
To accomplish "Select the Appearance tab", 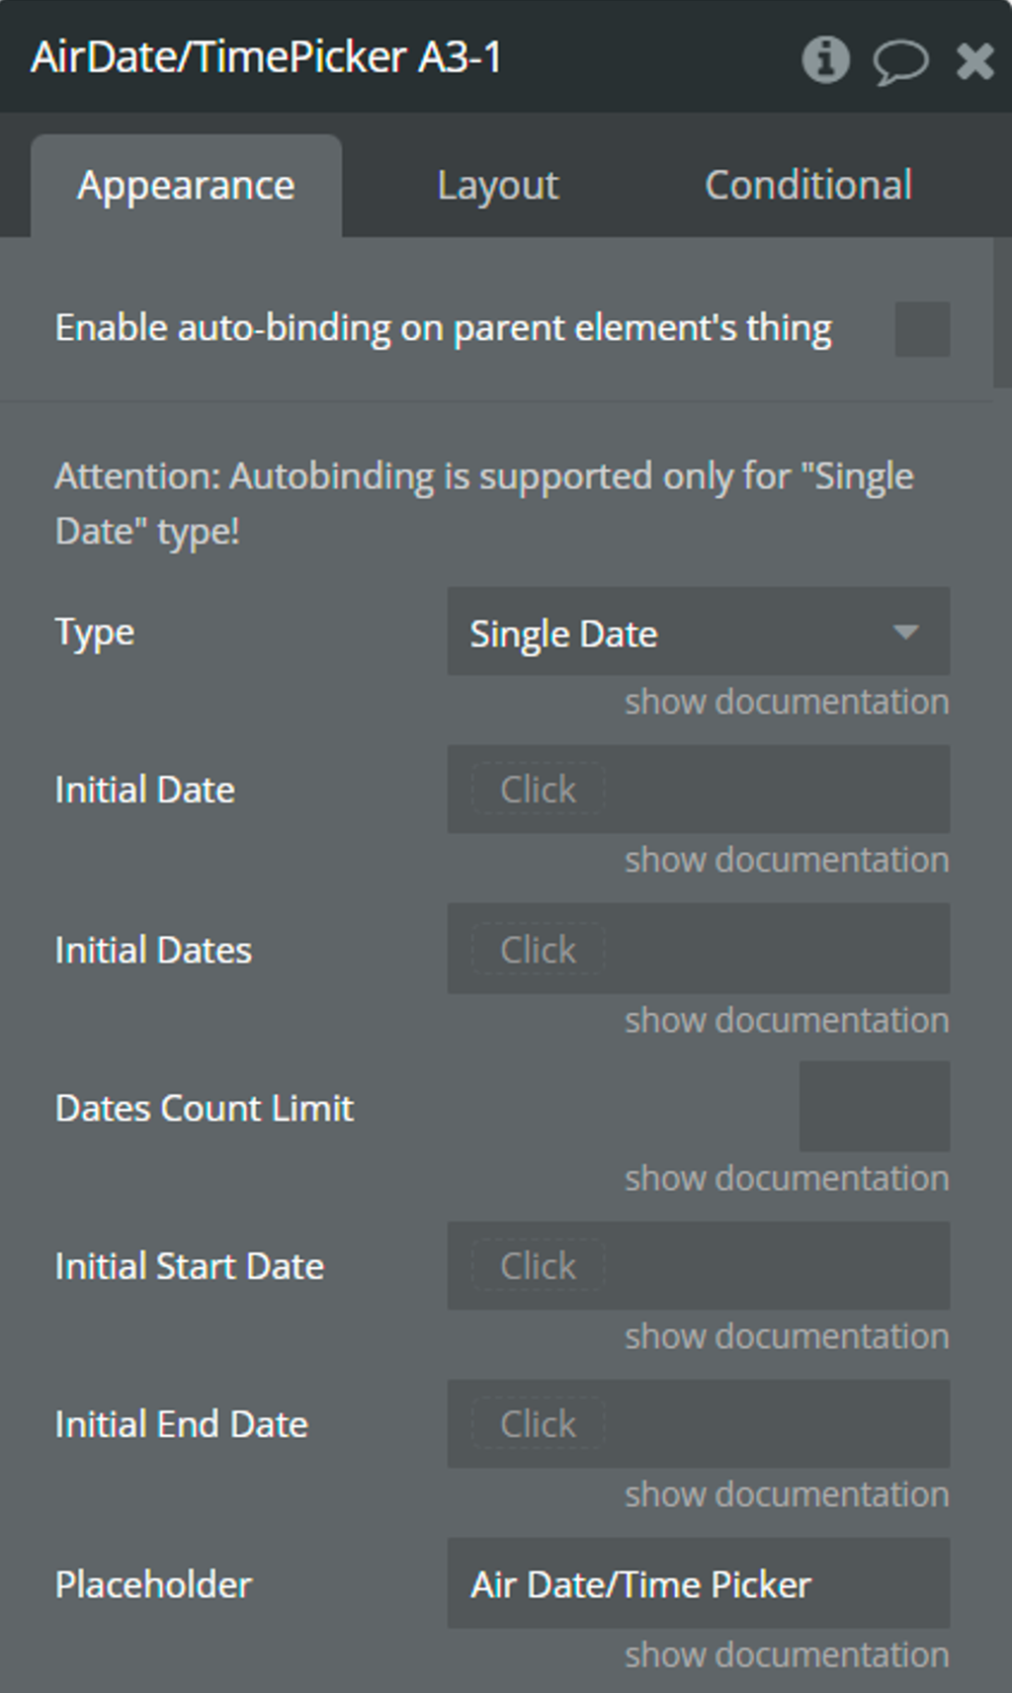I will [187, 186].
